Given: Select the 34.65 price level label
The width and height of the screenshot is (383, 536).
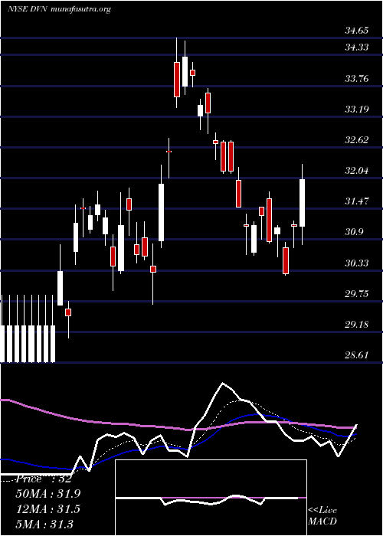Looking at the screenshot, I should tap(356, 31).
